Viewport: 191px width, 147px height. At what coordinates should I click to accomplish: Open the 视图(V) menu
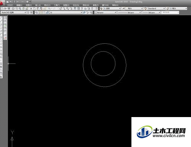tap(29, 5)
